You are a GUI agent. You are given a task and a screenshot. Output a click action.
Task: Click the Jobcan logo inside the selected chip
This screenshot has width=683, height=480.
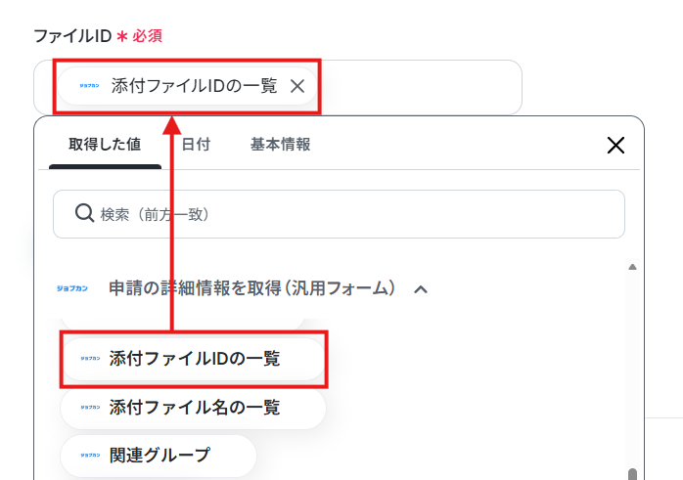89,86
